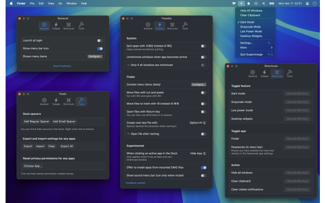The image size is (325, 203).
Task: Toggle Unminimize windows when app becomes active
Action: tap(203, 57)
